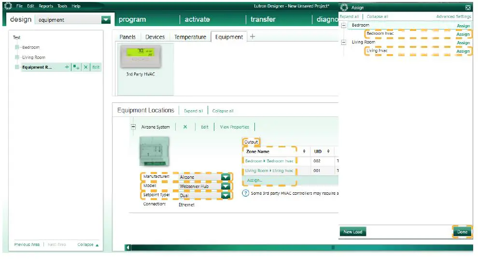478x259 pixels.
Task: Switch to the program section
Action: click(132, 19)
